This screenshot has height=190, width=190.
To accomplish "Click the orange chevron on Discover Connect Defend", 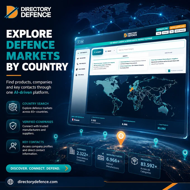I will click(66, 168).
